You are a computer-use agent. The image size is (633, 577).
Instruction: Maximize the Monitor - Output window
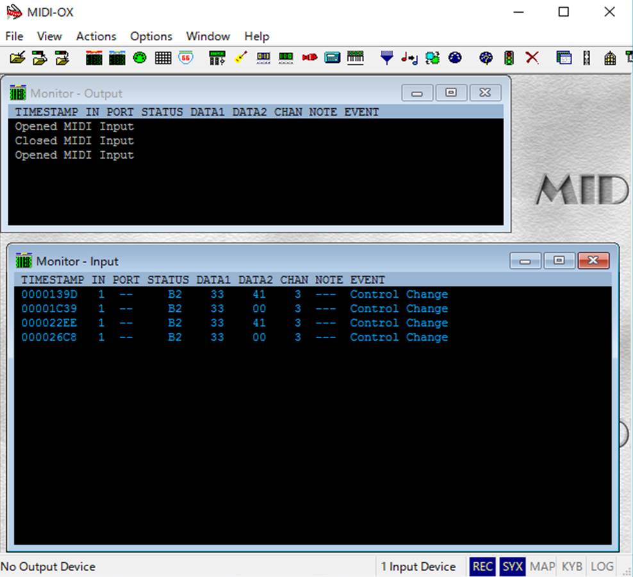[x=451, y=93]
